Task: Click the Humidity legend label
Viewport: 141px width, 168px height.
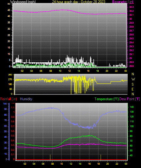Action: coord(26,99)
